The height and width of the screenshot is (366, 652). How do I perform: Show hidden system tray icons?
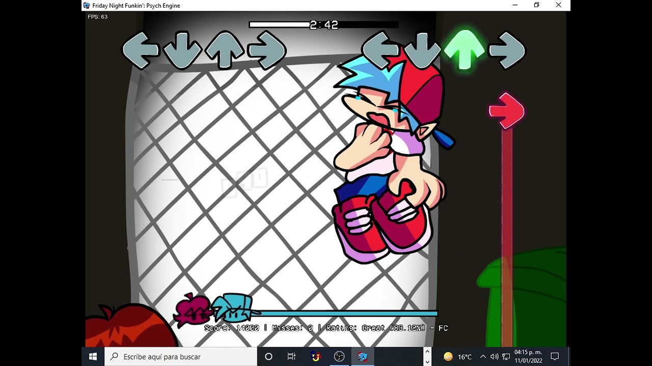(x=483, y=356)
